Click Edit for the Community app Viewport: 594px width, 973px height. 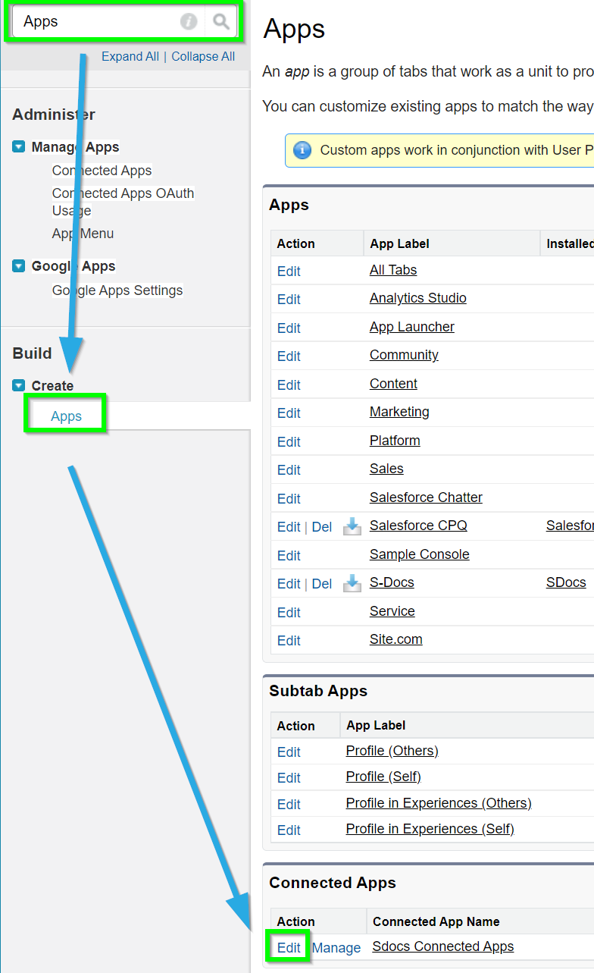pyautogui.click(x=289, y=356)
